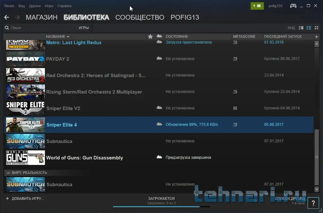Screen dimensions: 323x213
Task: Select Red Orchestra 2 thumbnail image
Action: (25, 75)
